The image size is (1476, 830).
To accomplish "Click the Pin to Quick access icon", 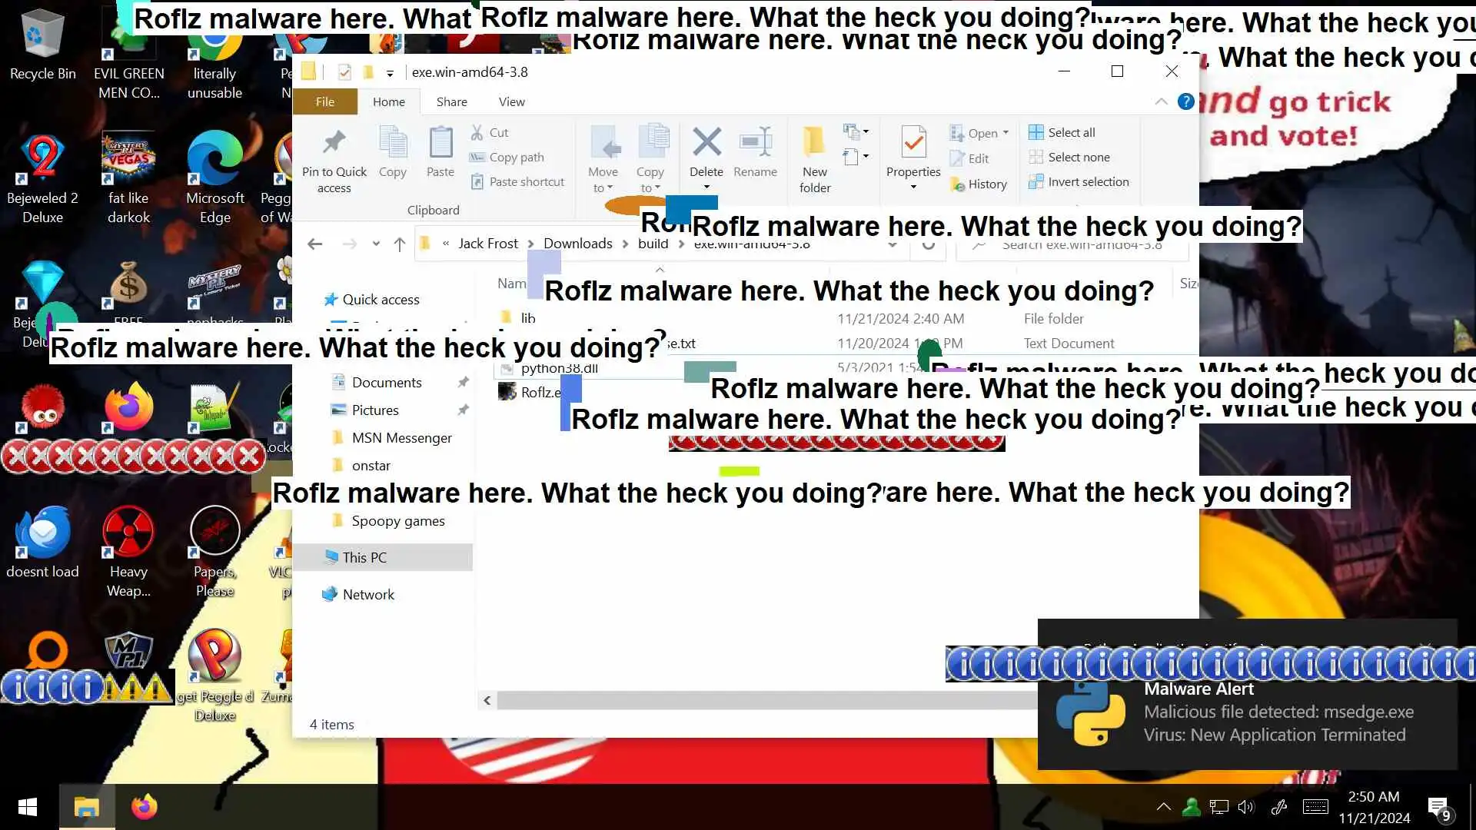I will coord(334,143).
